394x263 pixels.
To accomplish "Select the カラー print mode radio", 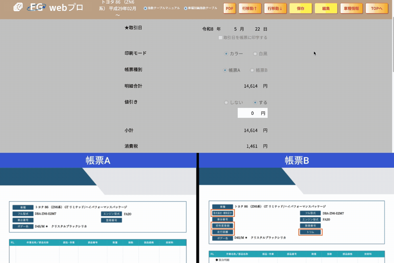I will [x=226, y=54].
